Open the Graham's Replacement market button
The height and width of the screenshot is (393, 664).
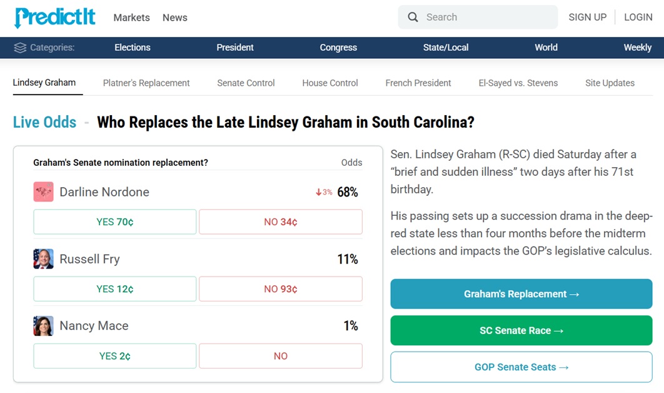[521, 293]
